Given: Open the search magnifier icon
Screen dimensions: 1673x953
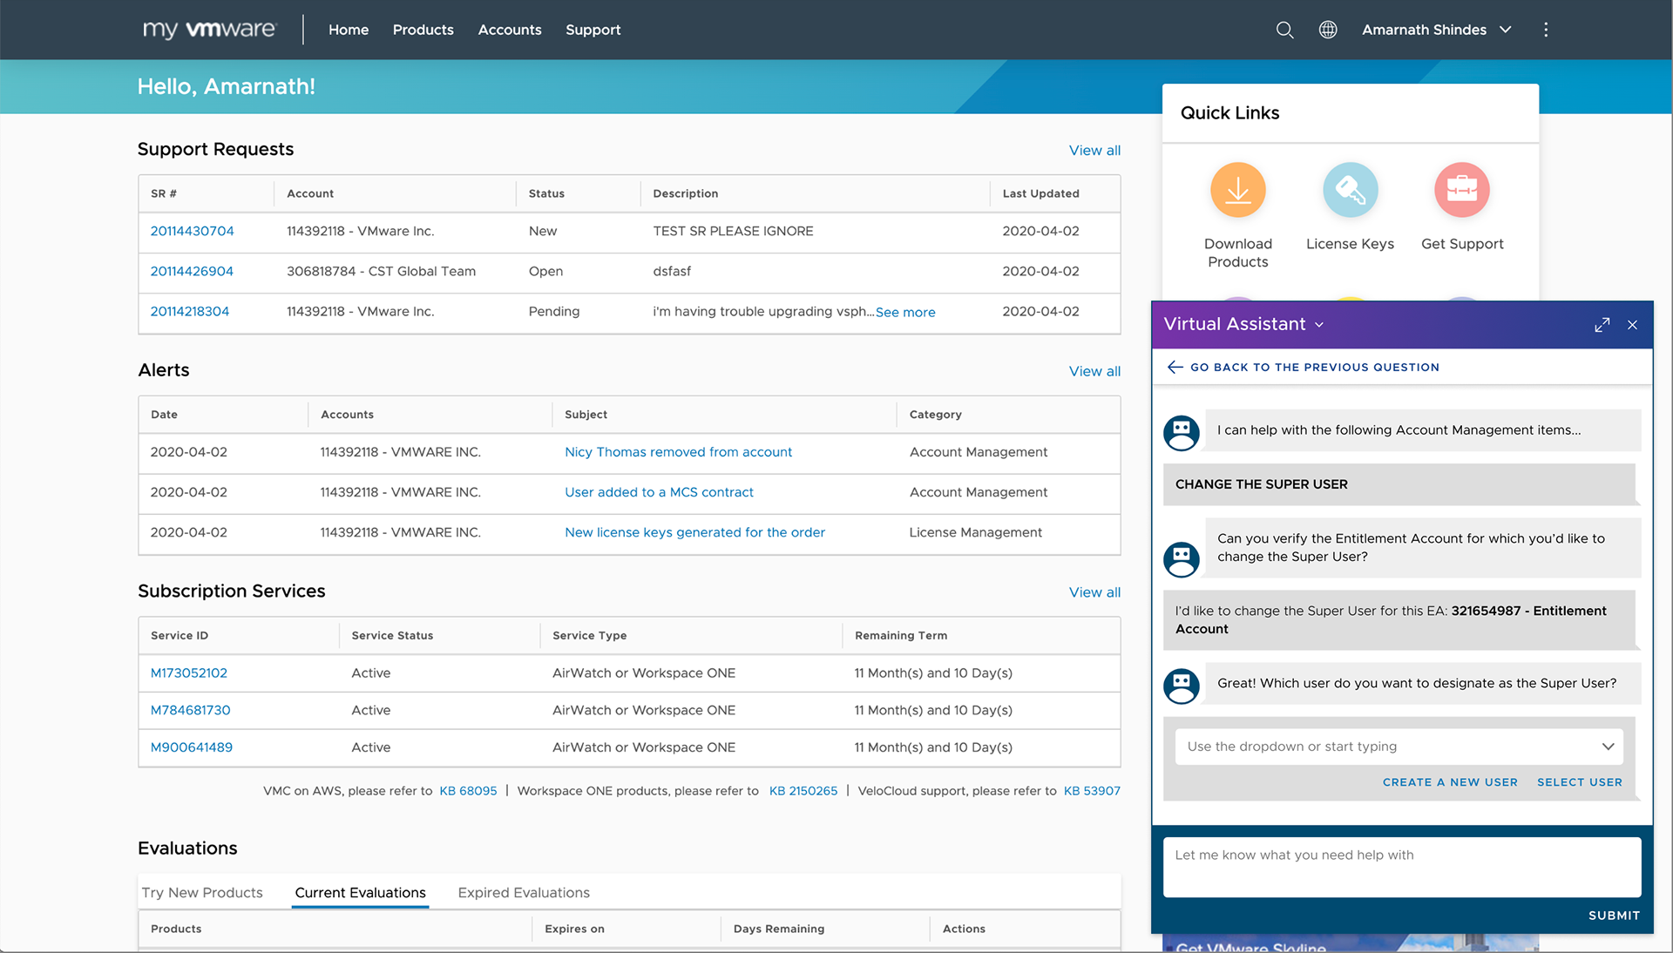Looking at the screenshot, I should 1284,30.
